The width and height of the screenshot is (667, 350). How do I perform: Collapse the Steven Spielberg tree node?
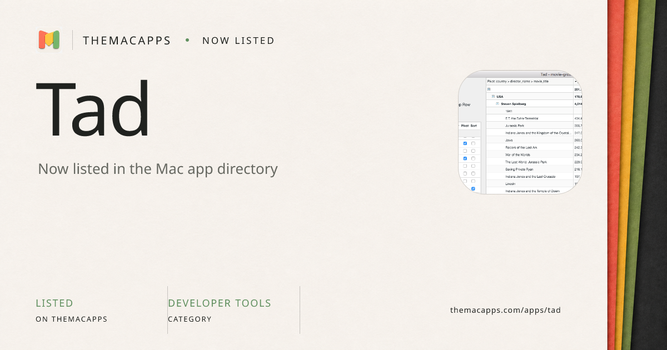[497, 103]
